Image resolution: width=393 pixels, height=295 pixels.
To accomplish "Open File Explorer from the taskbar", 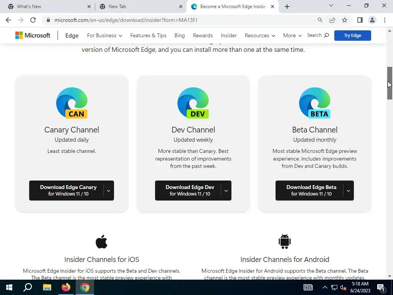I will click(x=47, y=287).
